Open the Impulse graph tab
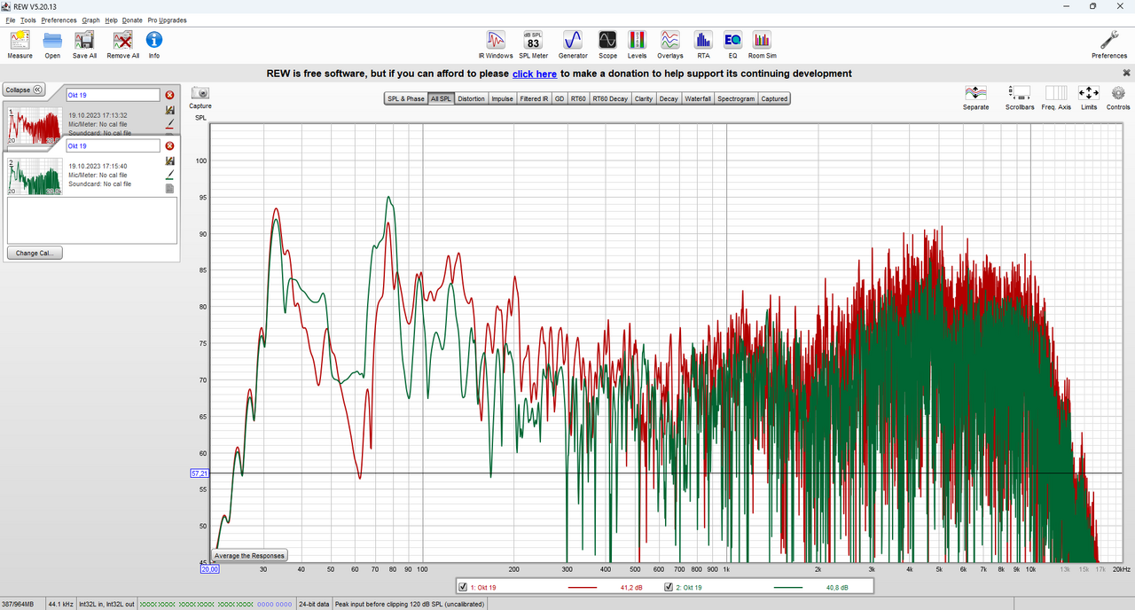The width and height of the screenshot is (1135, 610). (503, 98)
